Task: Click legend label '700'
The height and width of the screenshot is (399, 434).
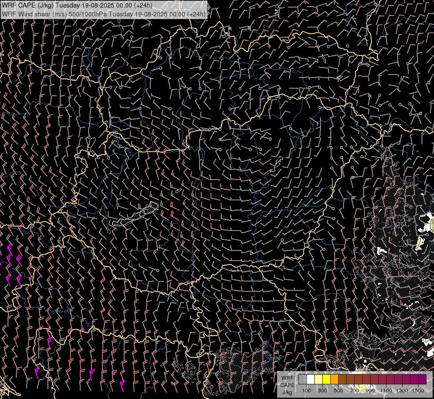Action: pyautogui.click(x=354, y=391)
